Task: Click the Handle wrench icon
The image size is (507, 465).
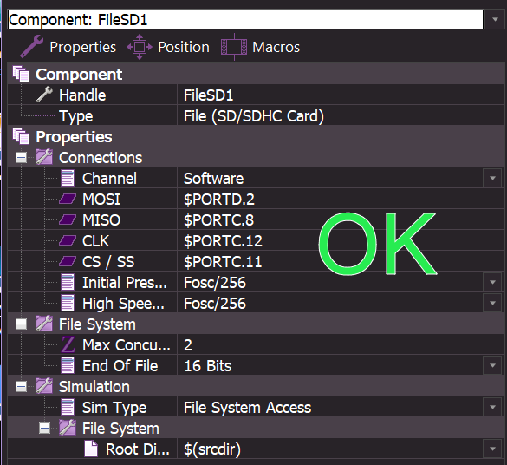Action: click(x=44, y=95)
